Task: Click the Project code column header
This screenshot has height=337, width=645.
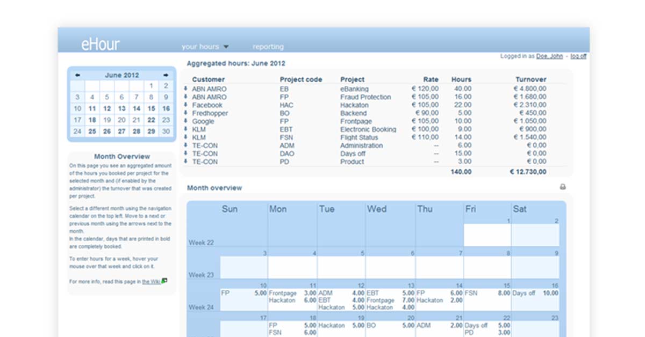Action: pos(301,79)
